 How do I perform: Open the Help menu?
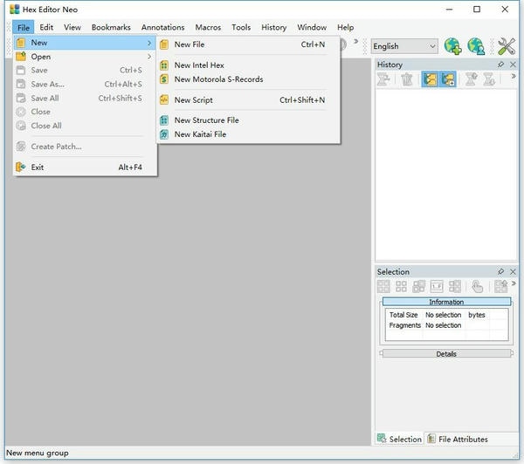point(345,27)
